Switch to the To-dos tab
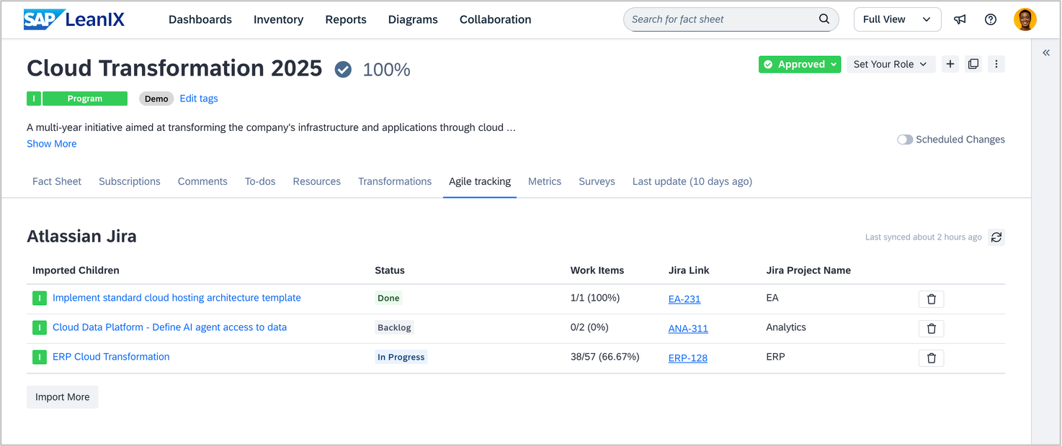The image size is (1062, 446). click(260, 181)
